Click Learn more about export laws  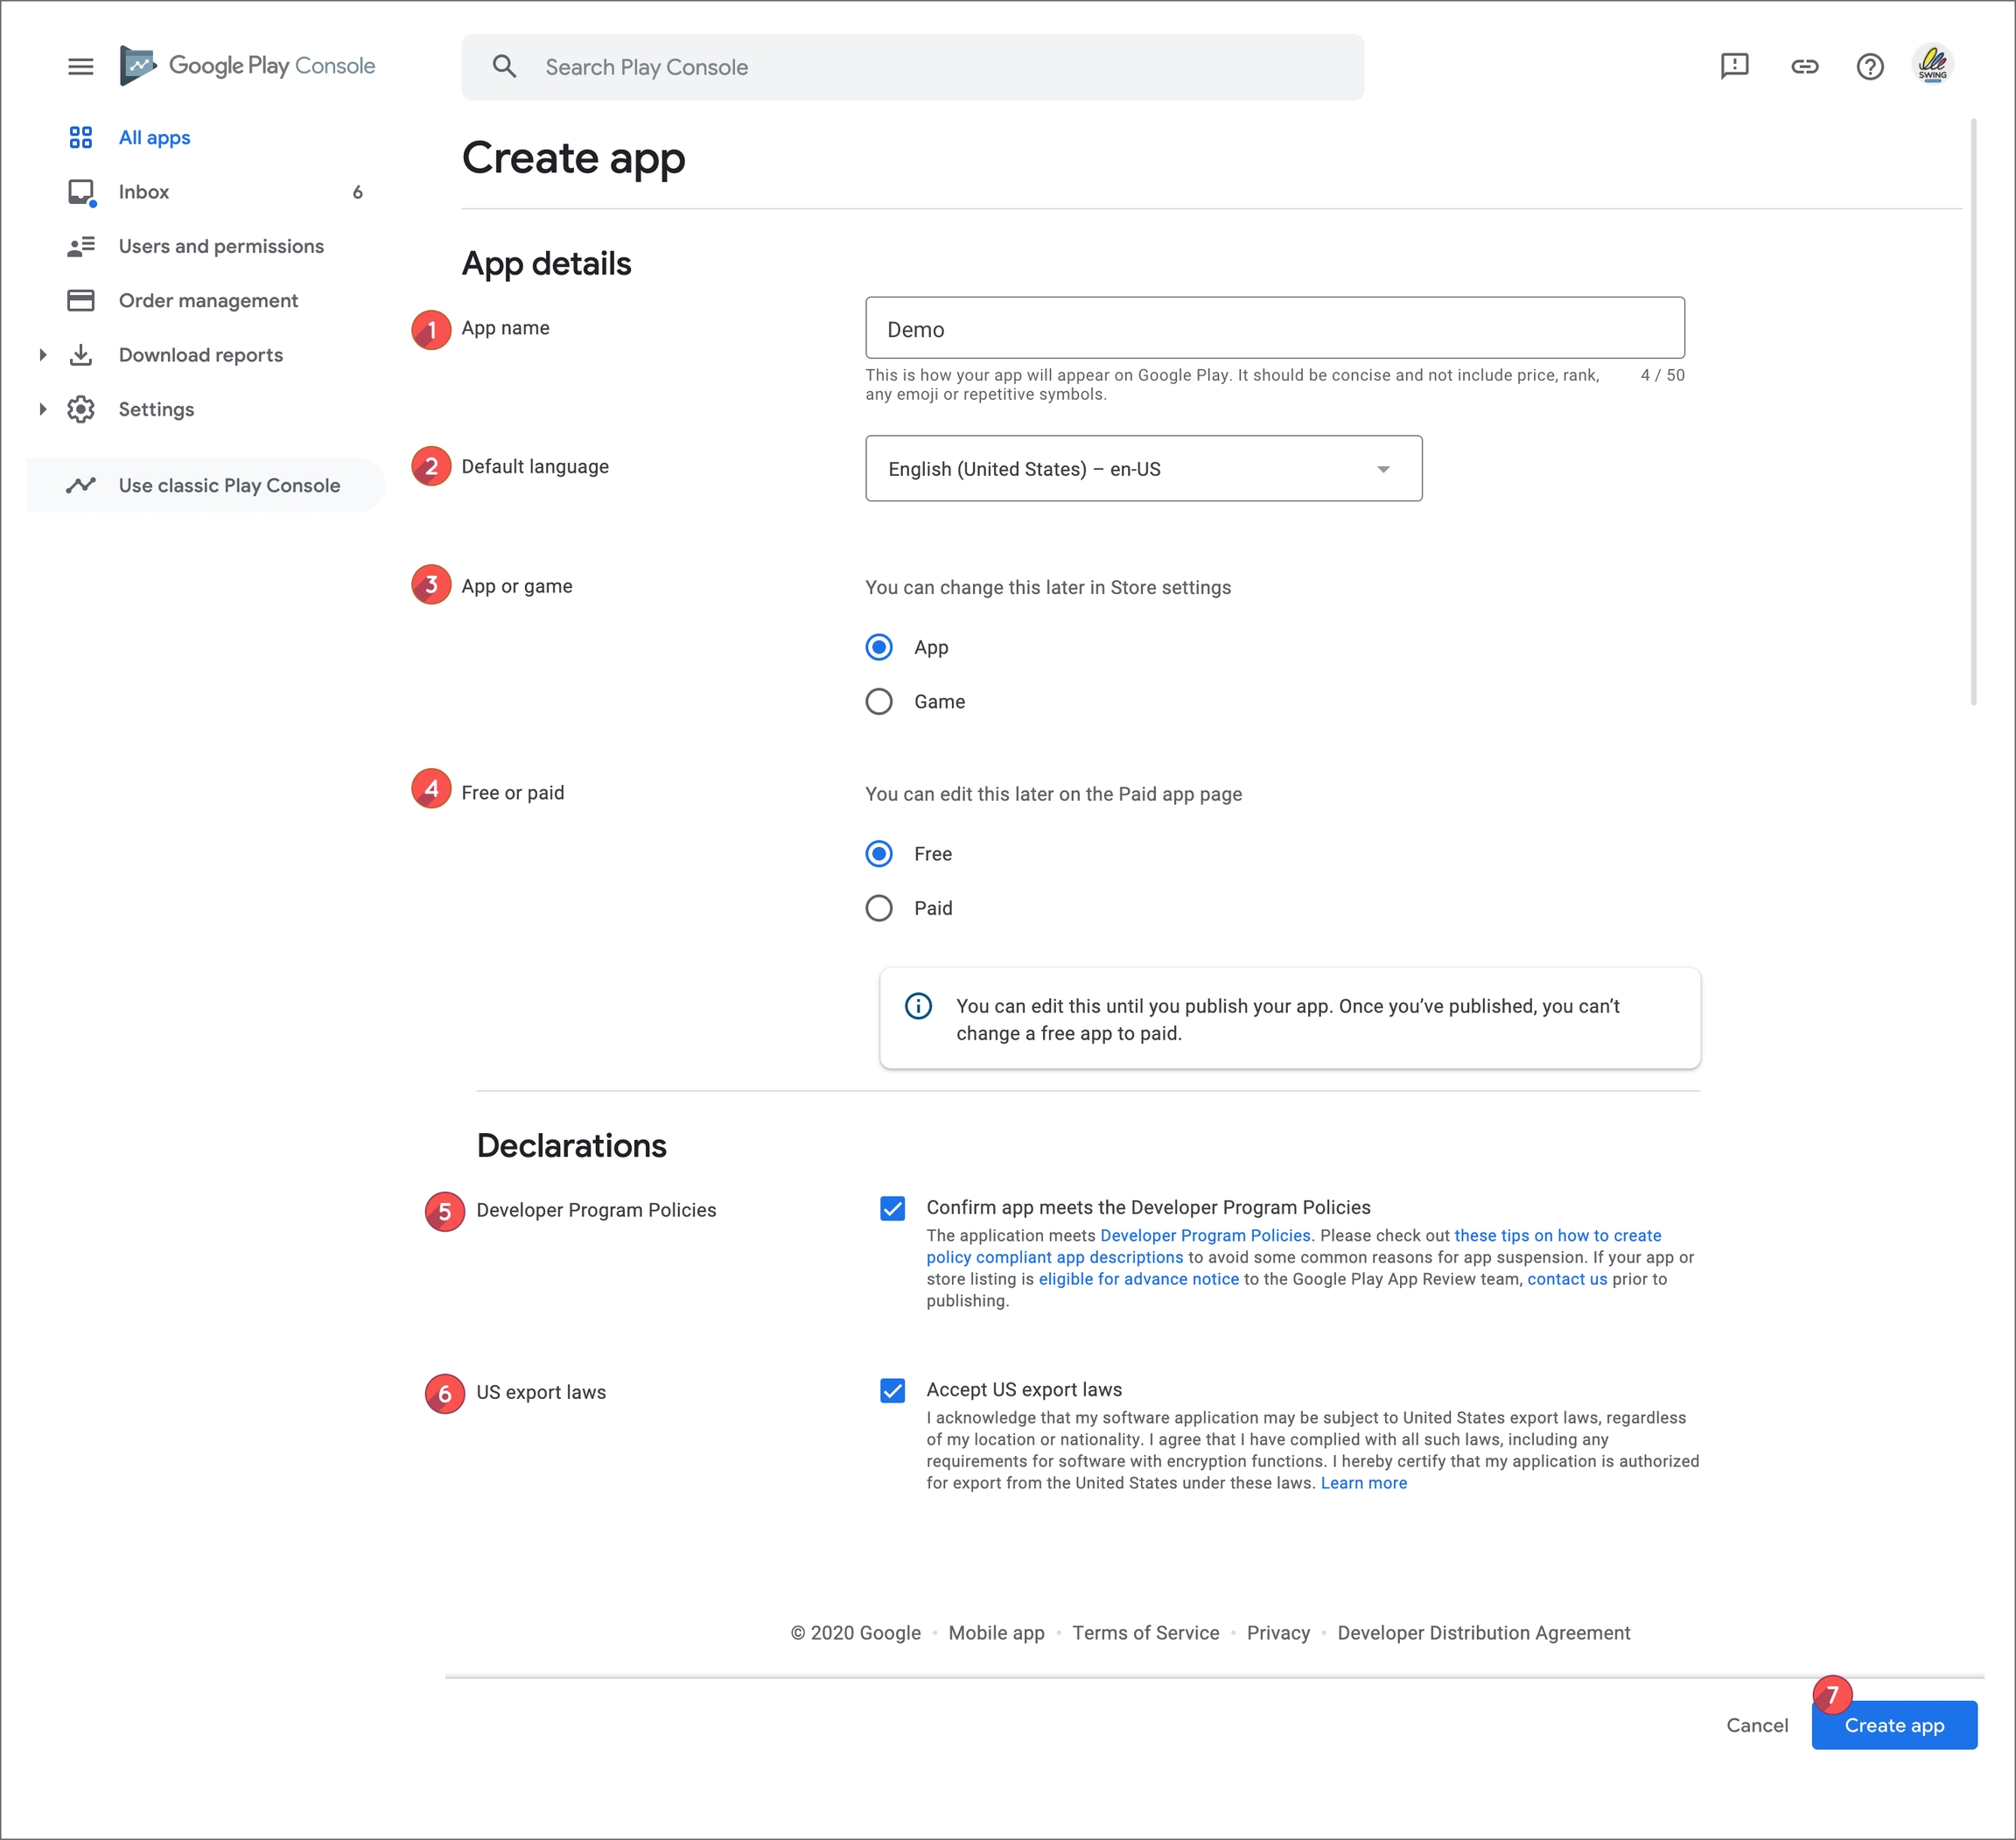click(1363, 1483)
